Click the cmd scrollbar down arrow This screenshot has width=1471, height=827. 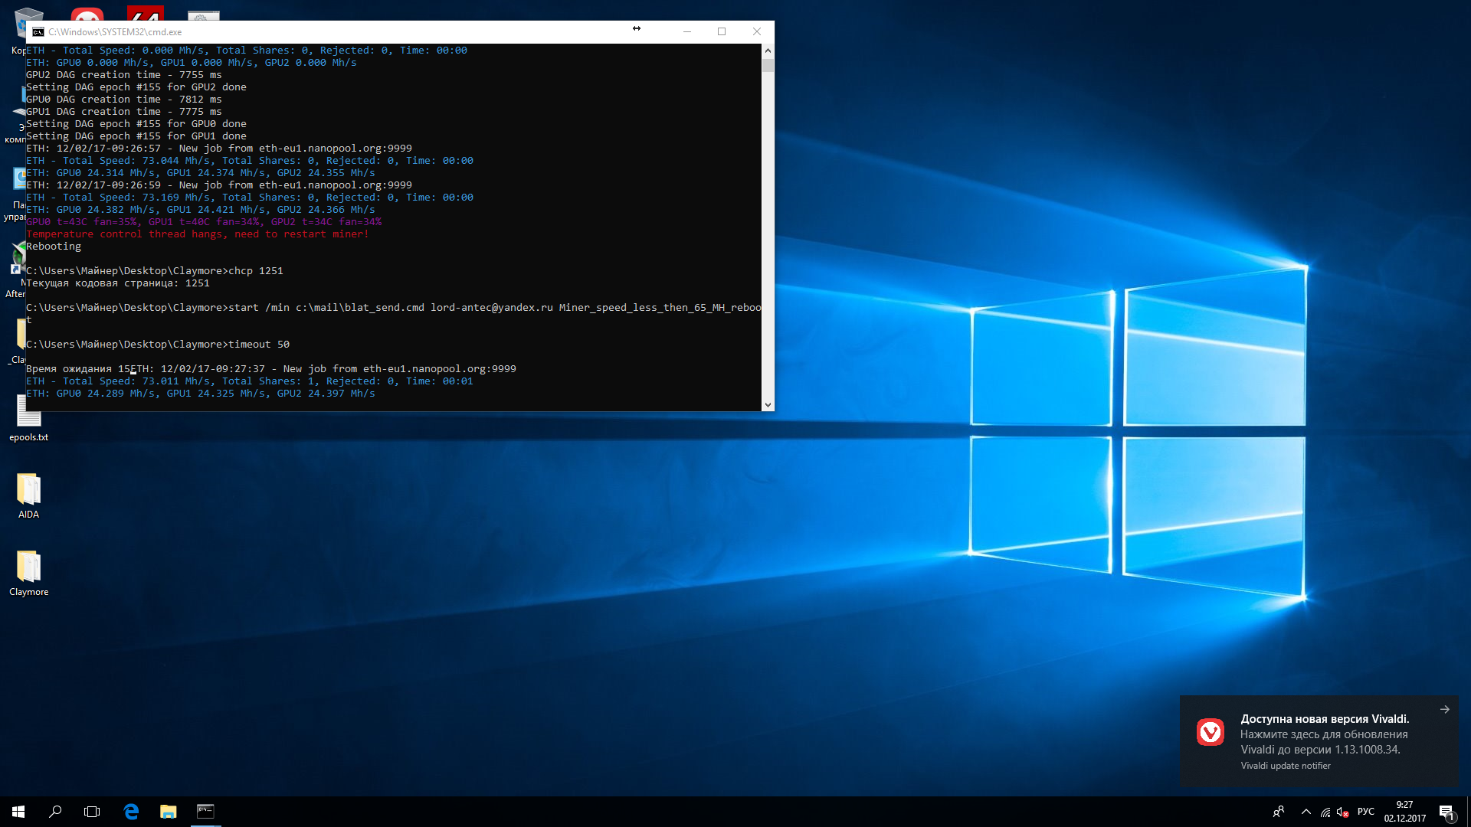(768, 404)
